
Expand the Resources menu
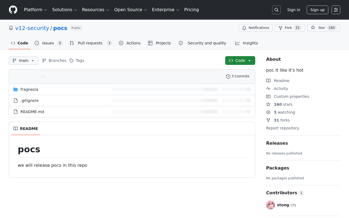[x=96, y=10]
